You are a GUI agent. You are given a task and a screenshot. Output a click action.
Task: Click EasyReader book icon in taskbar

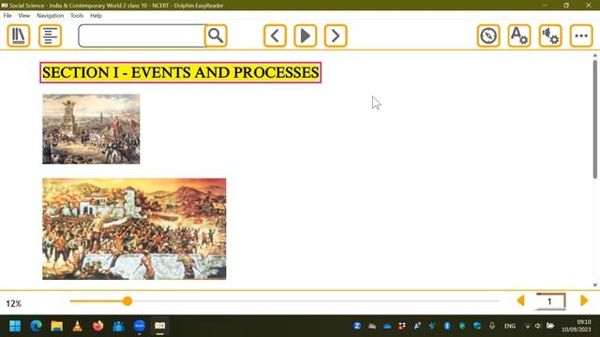(x=160, y=326)
